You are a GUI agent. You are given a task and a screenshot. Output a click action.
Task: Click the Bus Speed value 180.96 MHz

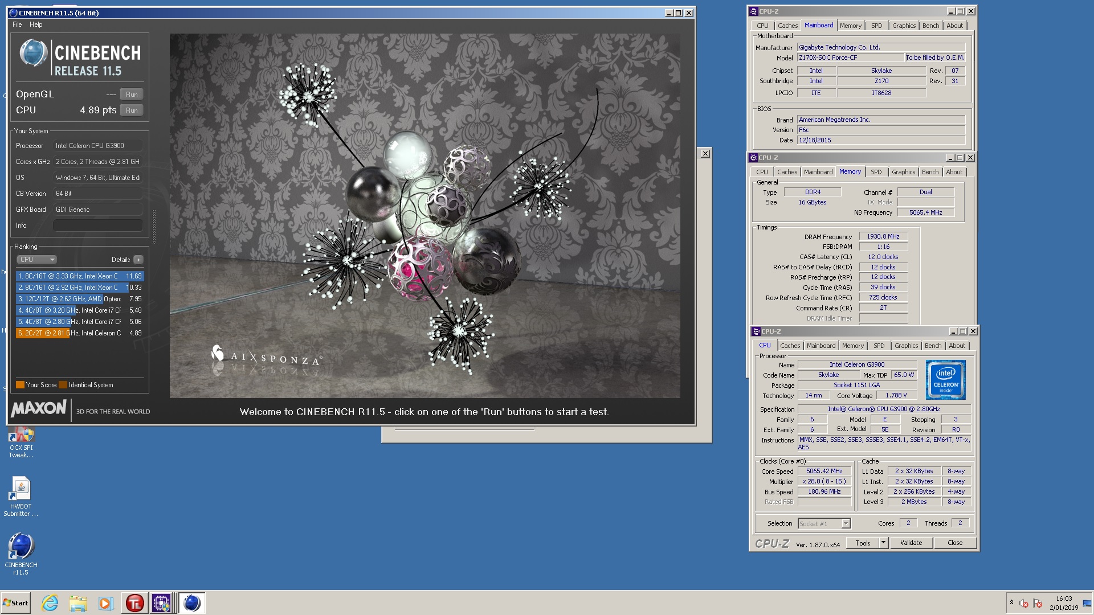pyautogui.click(x=824, y=491)
